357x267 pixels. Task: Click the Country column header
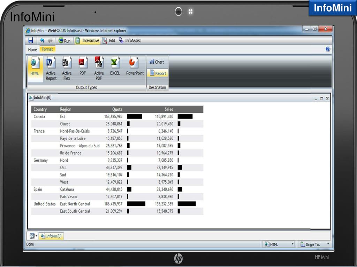pos(40,109)
